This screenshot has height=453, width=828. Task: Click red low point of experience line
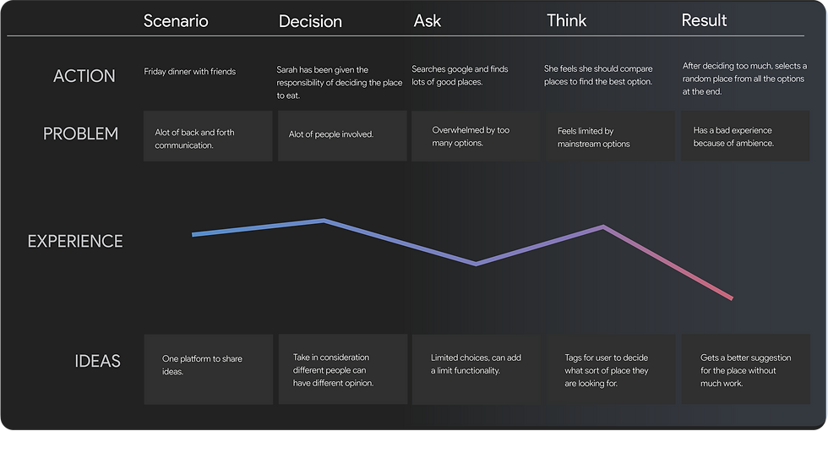pyautogui.click(x=730, y=297)
